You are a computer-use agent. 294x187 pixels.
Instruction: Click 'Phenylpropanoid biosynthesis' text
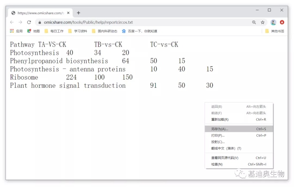59,61
